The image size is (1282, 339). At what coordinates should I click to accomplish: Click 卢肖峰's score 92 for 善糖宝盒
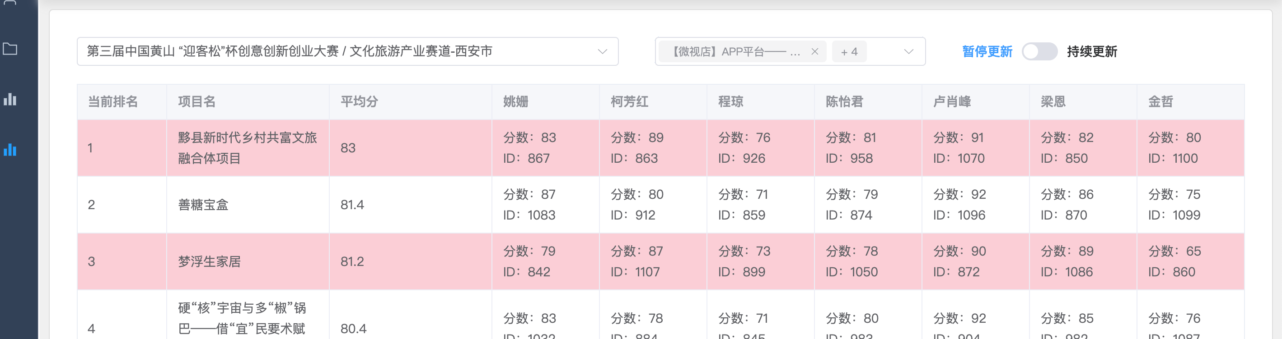tap(959, 194)
